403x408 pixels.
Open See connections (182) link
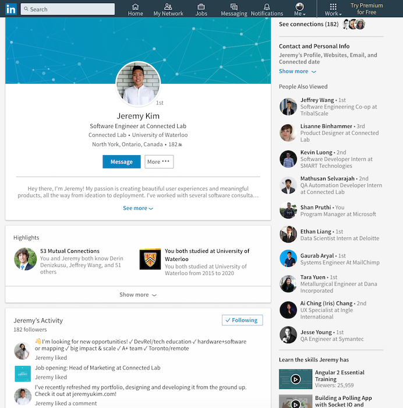click(x=309, y=24)
